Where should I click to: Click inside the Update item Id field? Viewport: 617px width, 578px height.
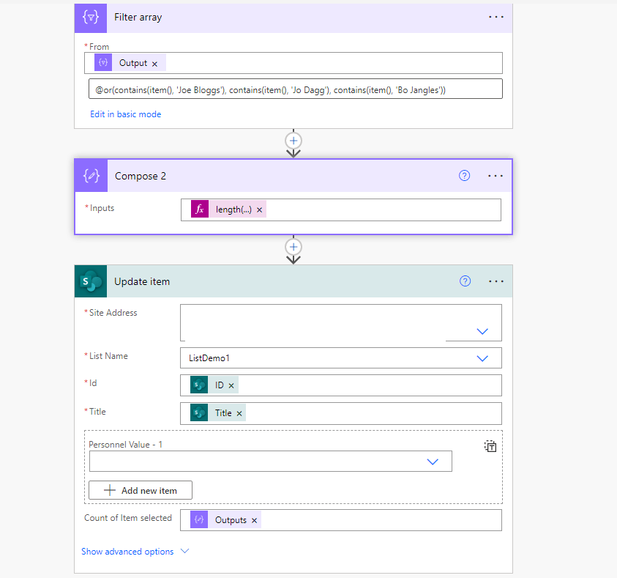click(341, 385)
